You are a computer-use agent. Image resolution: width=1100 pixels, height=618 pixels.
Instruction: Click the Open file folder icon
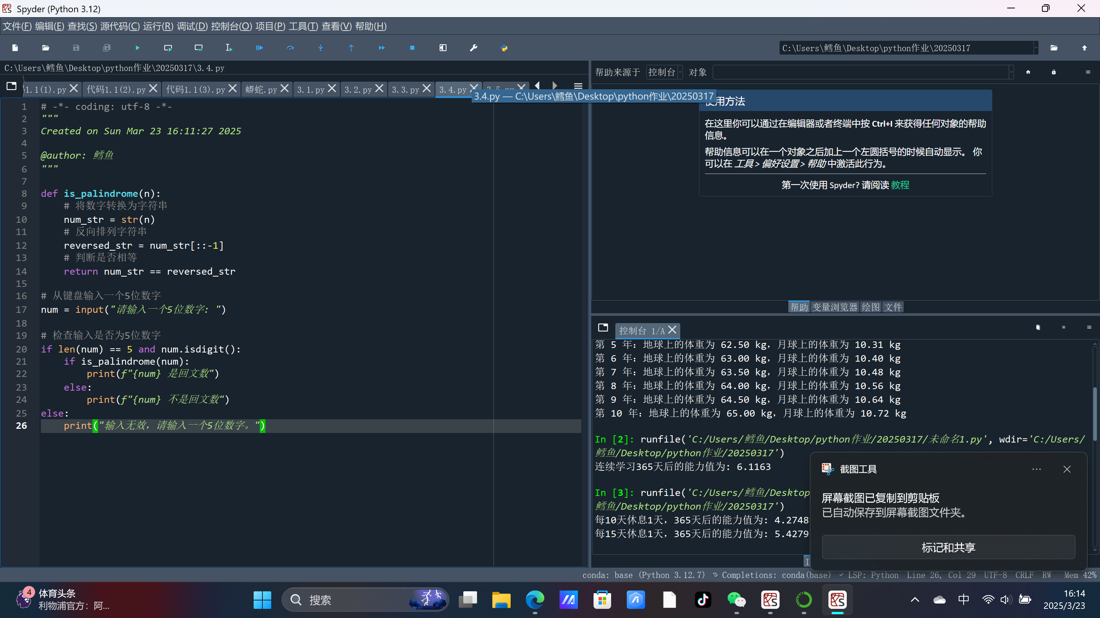pos(46,48)
